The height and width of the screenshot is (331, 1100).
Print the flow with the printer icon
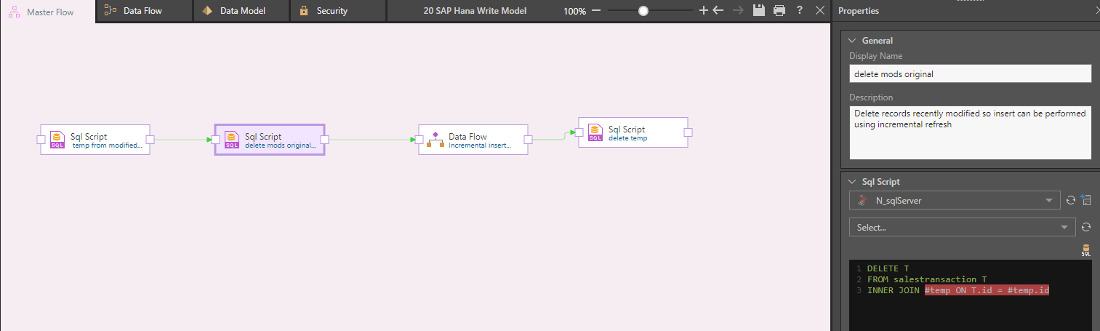pos(779,11)
